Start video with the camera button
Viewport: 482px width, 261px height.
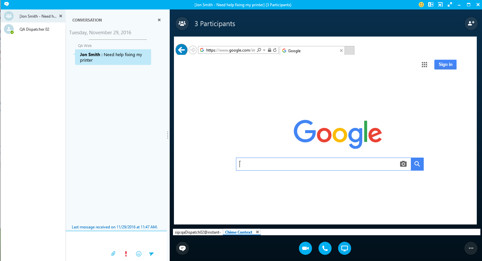click(305, 248)
